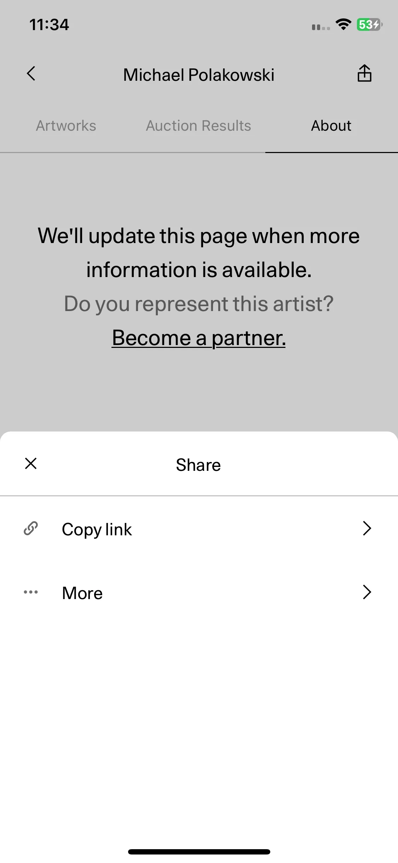The height and width of the screenshot is (863, 398).
Task: Tap the Share sheet title
Action: (198, 465)
